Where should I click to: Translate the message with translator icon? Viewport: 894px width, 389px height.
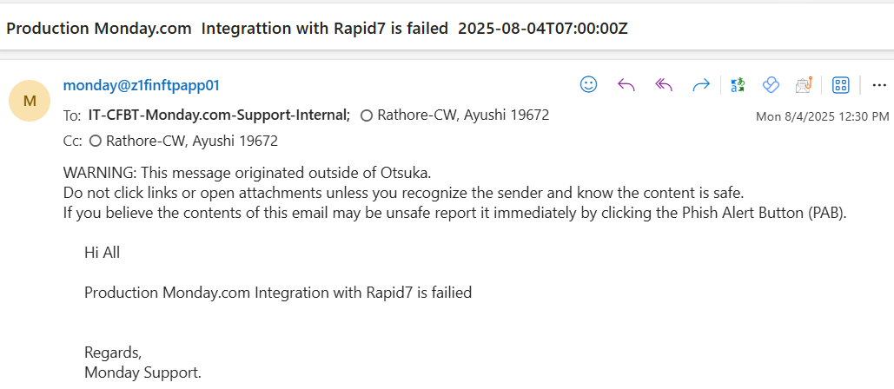coord(738,84)
